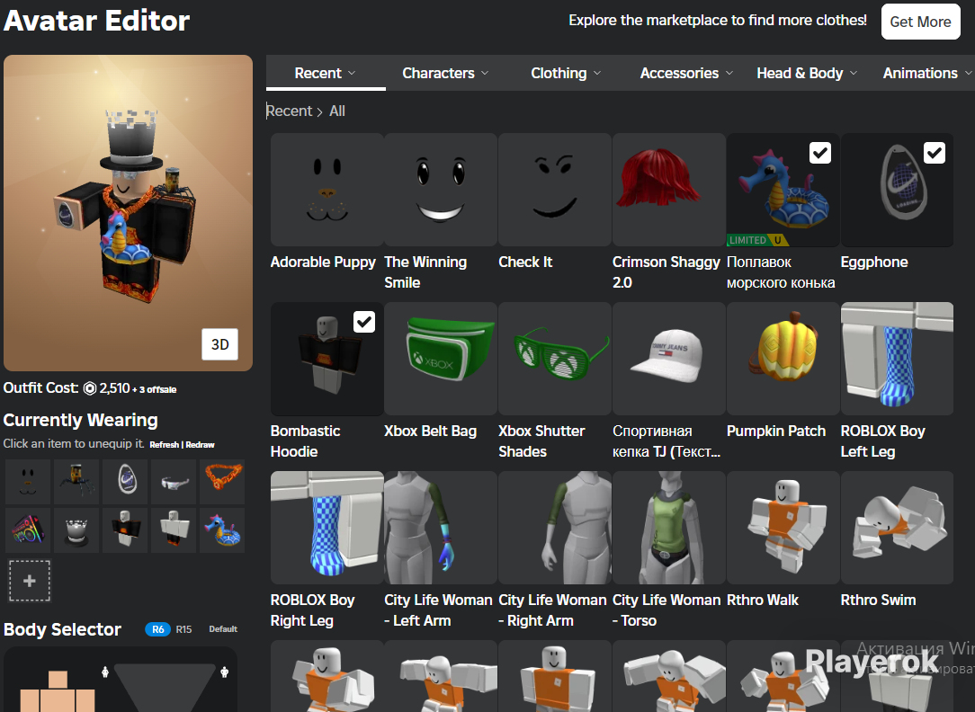
Task: Select the Adorable Puppy face item
Action: click(327, 190)
